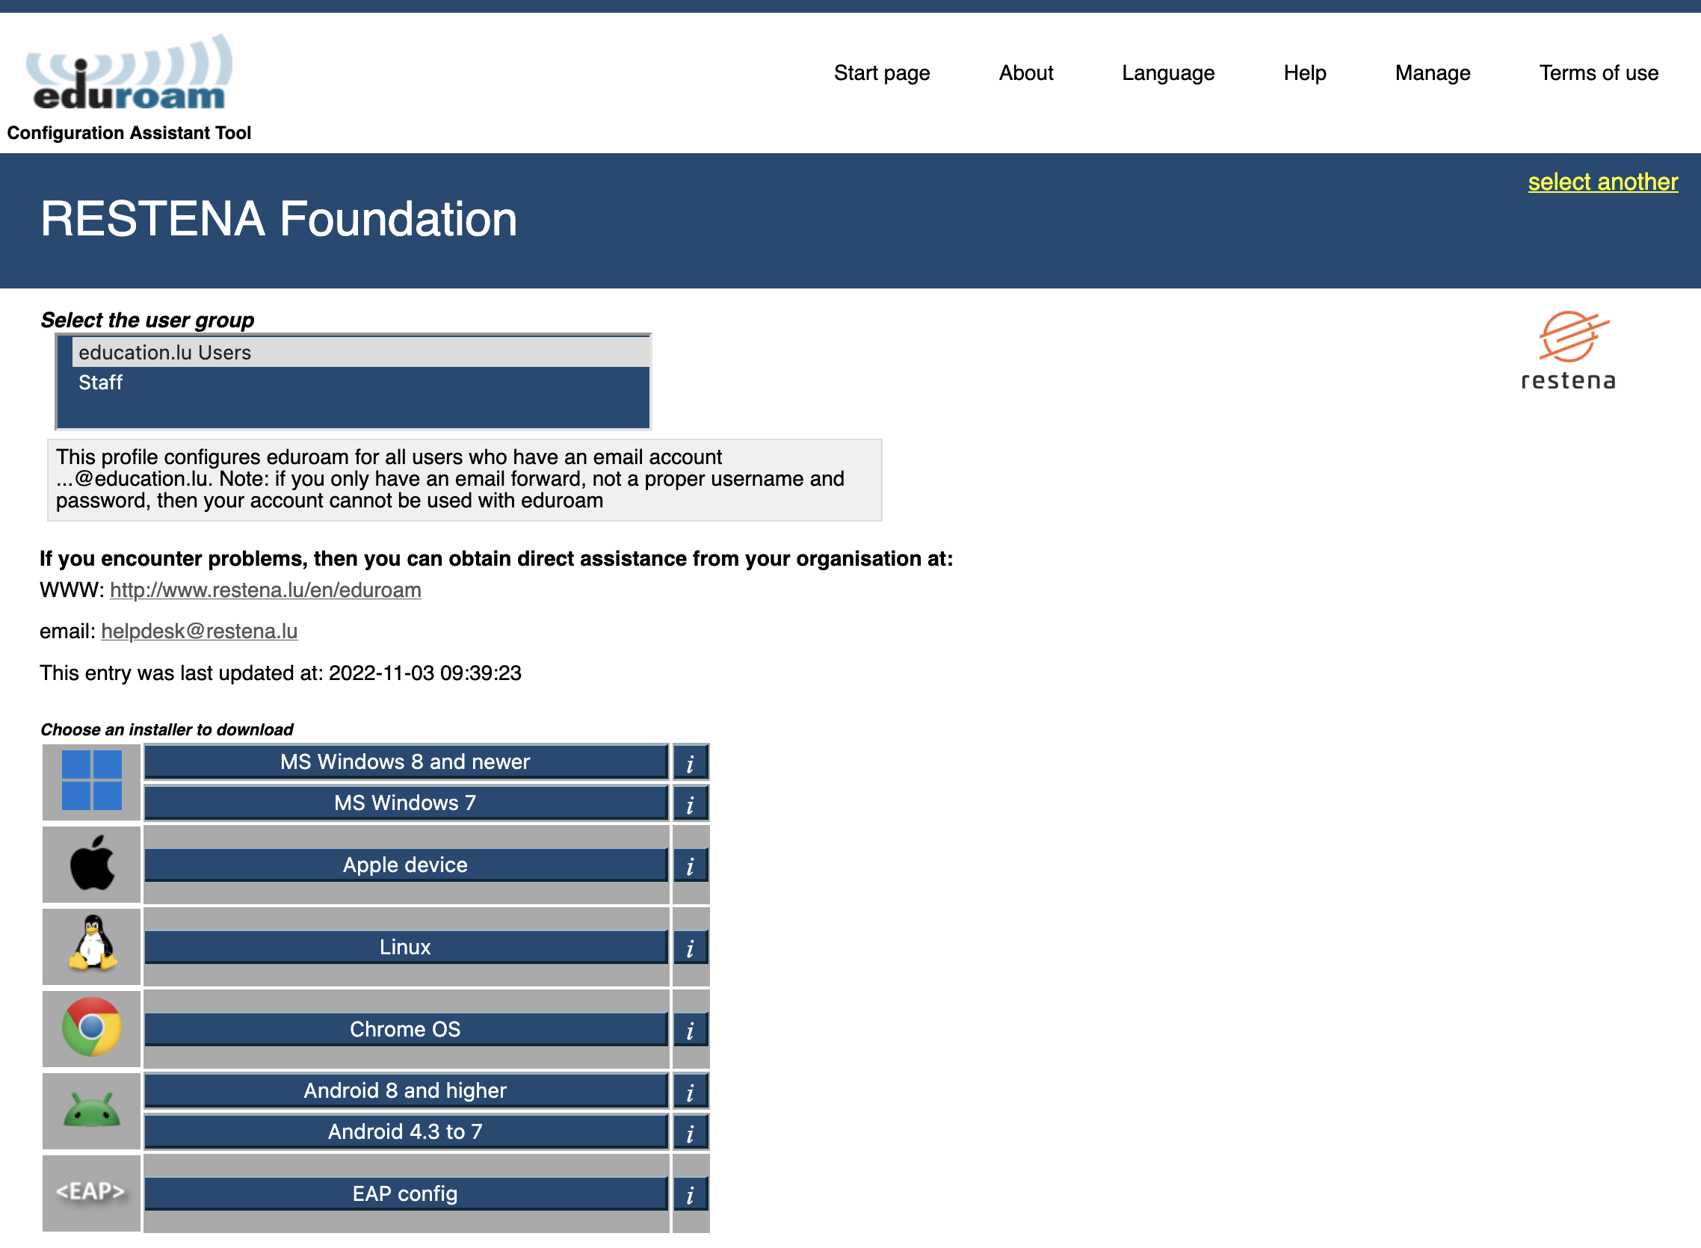Open the Language menu
The width and height of the screenshot is (1701, 1248).
1167,72
